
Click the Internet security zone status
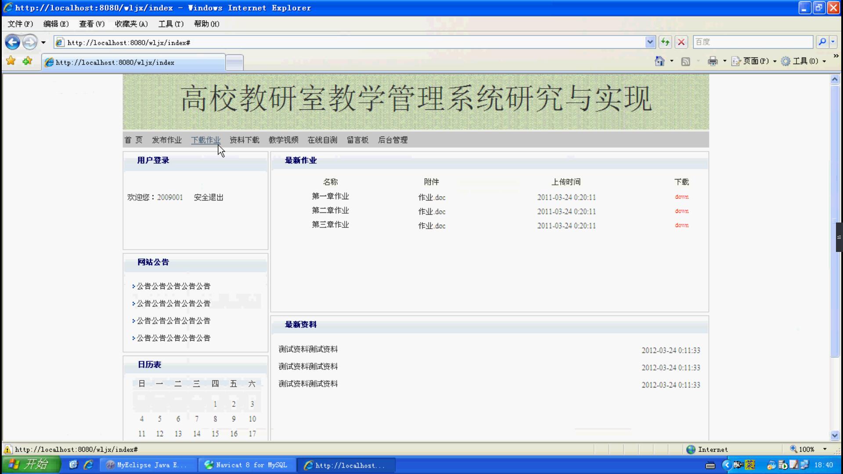707,449
